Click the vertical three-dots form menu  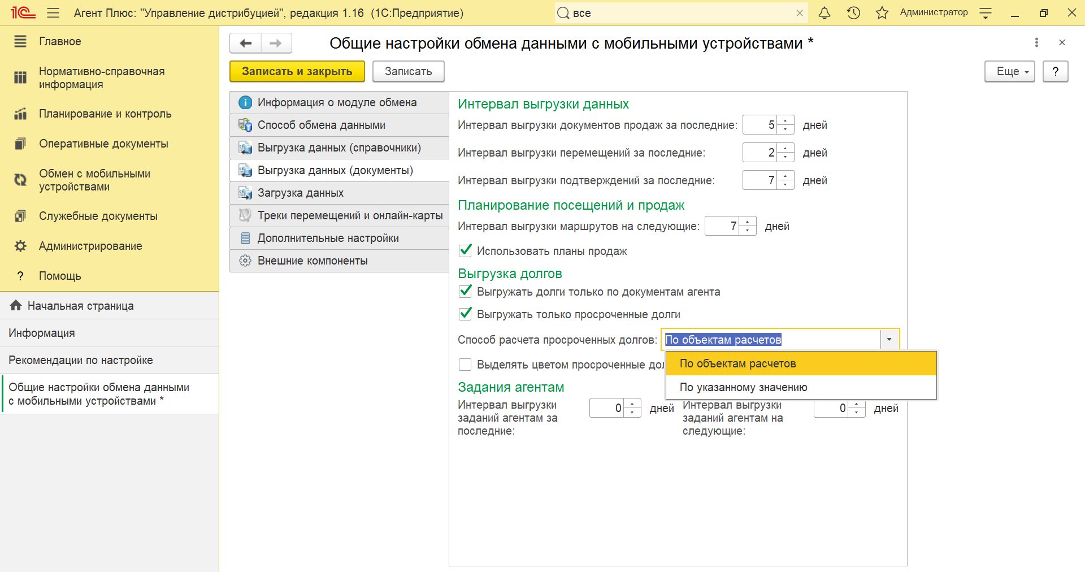tap(1036, 42)
